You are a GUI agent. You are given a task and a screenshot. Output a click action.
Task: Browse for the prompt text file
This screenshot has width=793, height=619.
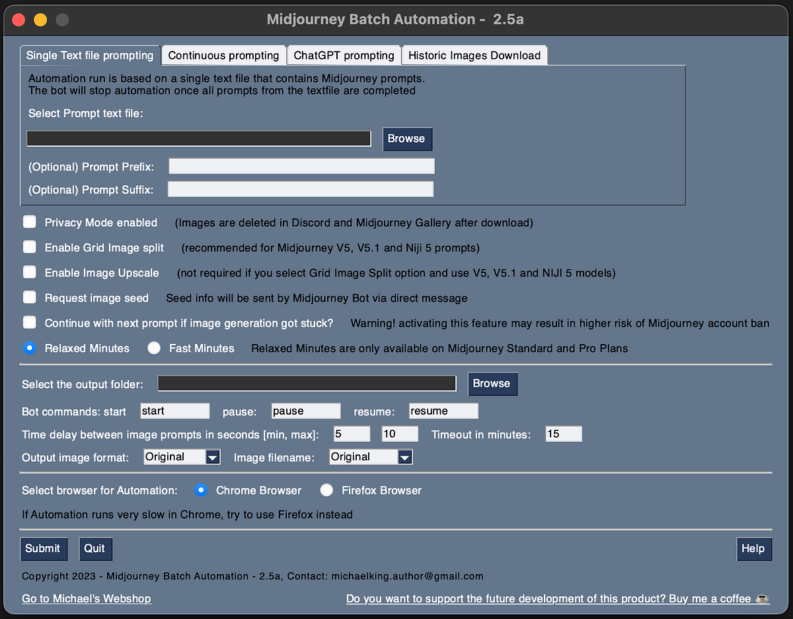coord(407,139)
